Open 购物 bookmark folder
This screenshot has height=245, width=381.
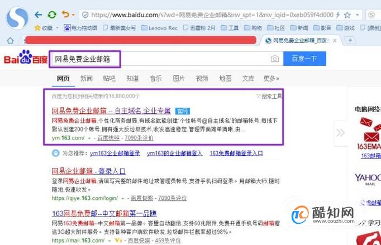tap(253, 28)
